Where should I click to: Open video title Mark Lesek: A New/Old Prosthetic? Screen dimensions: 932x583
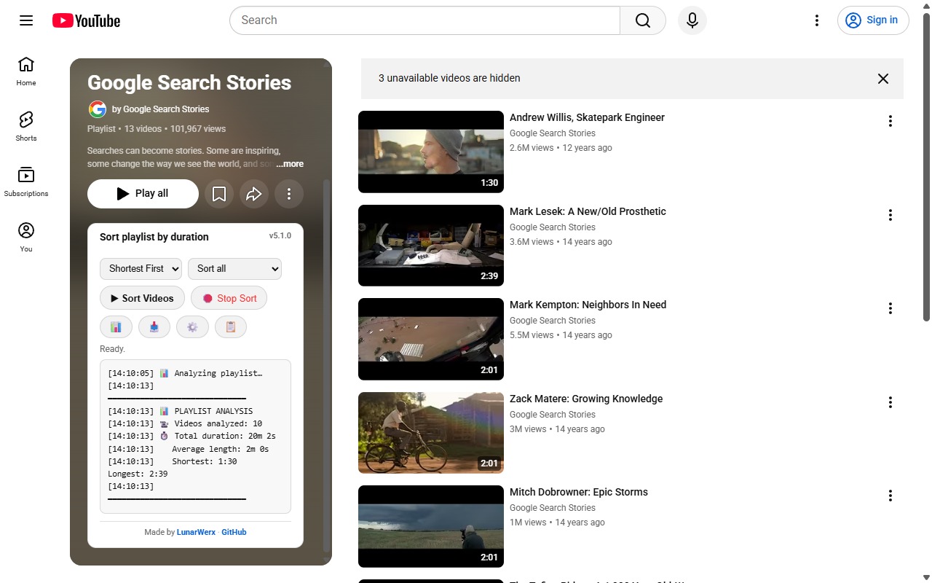pos(588,211)
